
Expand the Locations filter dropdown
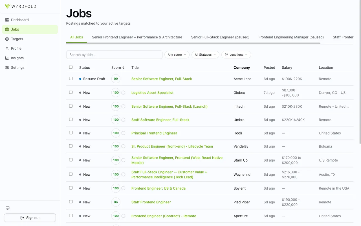(236, 55)
